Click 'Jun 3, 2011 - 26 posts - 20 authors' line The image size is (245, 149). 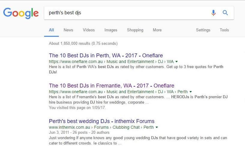[79, 132]
